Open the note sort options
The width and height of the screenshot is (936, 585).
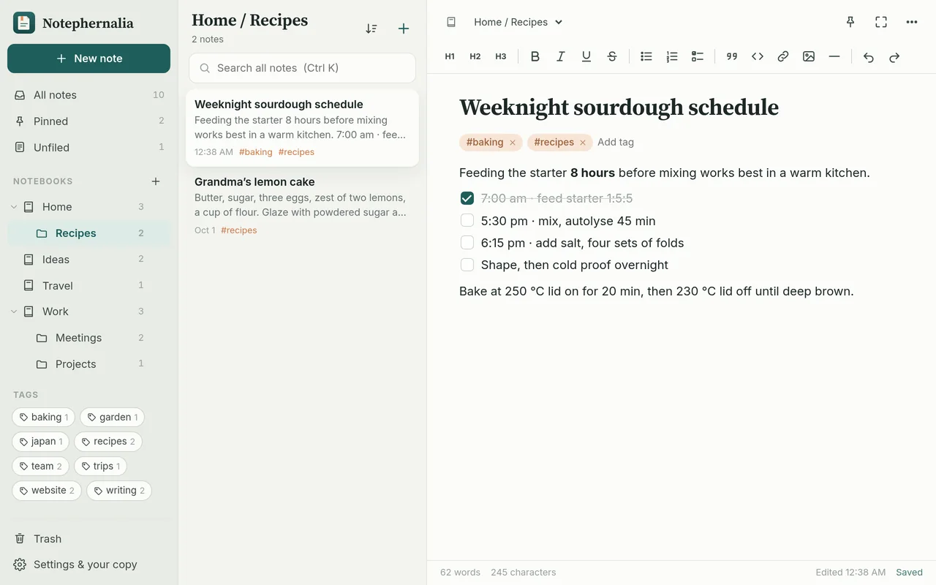coord(371,29)
